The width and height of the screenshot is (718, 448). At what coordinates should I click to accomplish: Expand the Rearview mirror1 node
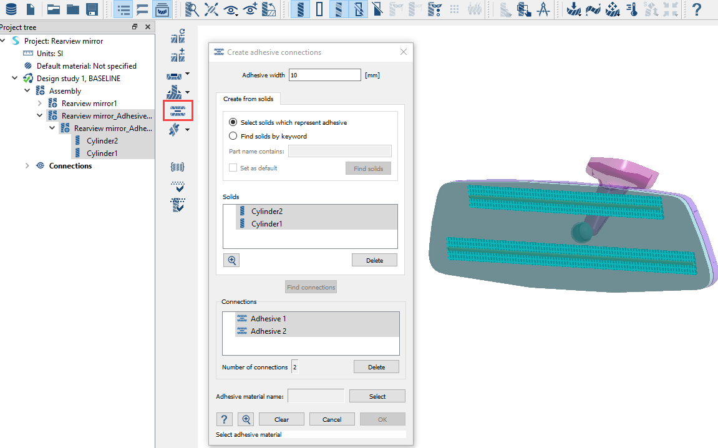tap(39, 104)
